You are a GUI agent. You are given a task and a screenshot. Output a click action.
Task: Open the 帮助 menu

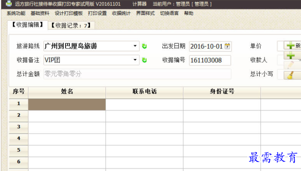point(189,13)
